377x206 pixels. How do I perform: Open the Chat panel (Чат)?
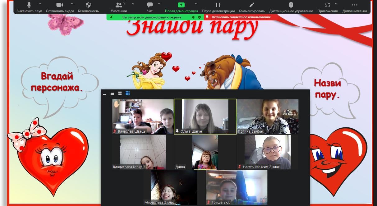point(150,5)
